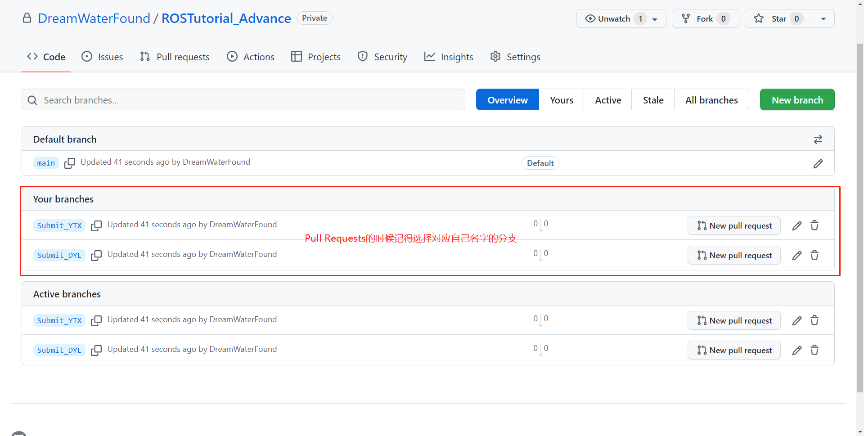864x436 pixels.
Task: Open the Code tab
Action: click(46, 57)
